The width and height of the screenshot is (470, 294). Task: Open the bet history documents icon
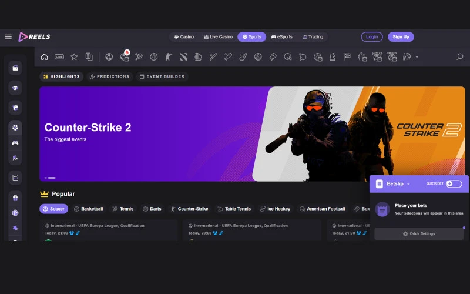tap(89, 56)
